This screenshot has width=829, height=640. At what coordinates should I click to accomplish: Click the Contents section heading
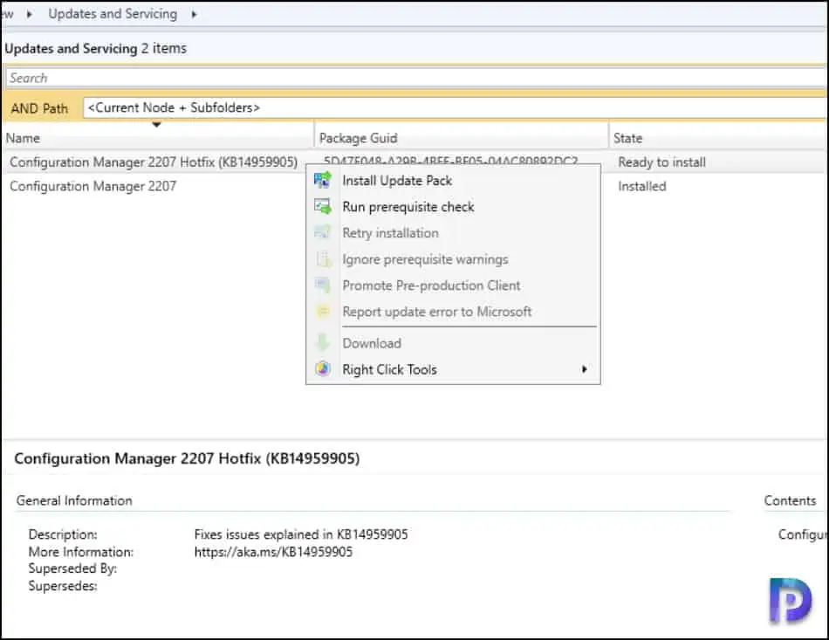pos(790,500)
